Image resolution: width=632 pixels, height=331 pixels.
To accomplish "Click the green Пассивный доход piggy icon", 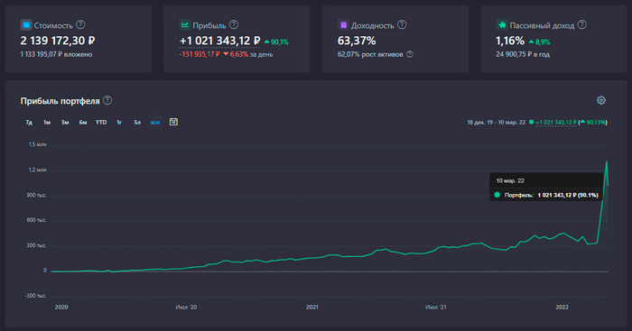I will (x=501, y=25).
